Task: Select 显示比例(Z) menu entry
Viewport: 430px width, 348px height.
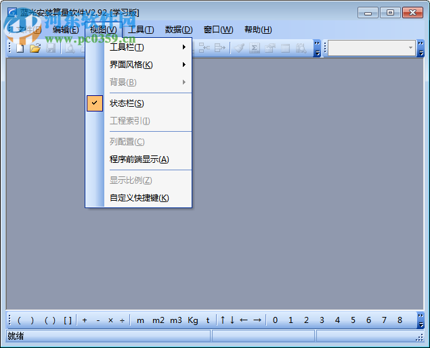Action: pyautogui.click(x=139, y=180)
